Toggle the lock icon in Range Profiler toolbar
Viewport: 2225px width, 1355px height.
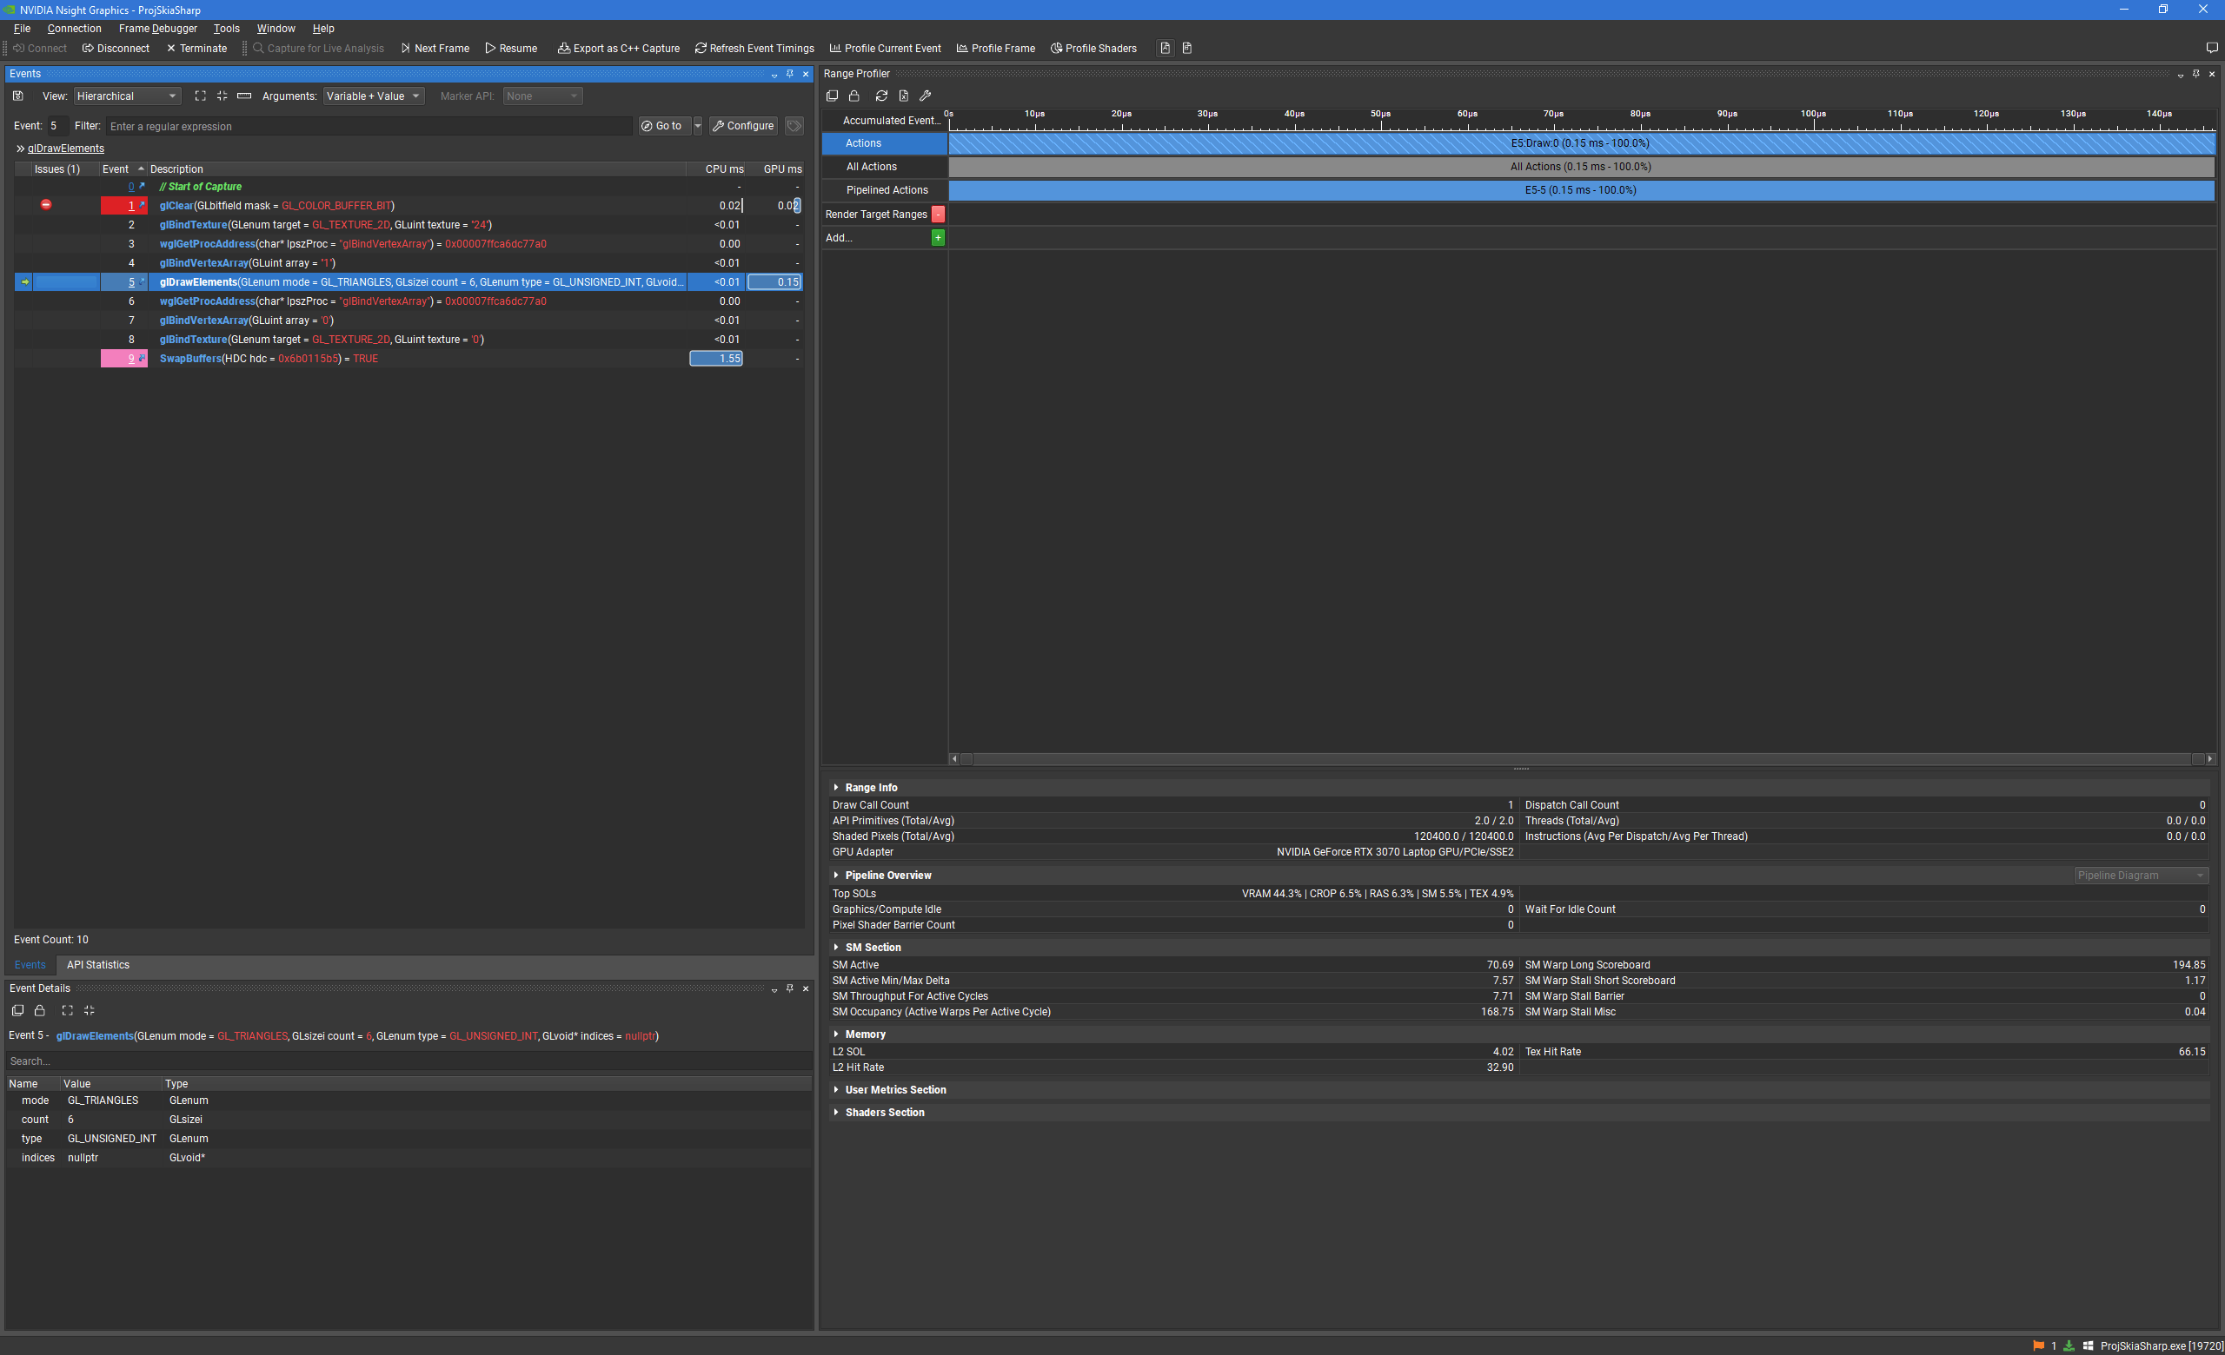(x=854, y=96)
